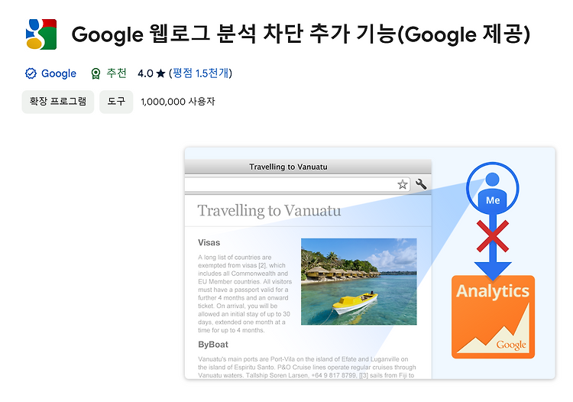
Task: Click the wrench icon in the screenshot
Action: click(421, 184)
